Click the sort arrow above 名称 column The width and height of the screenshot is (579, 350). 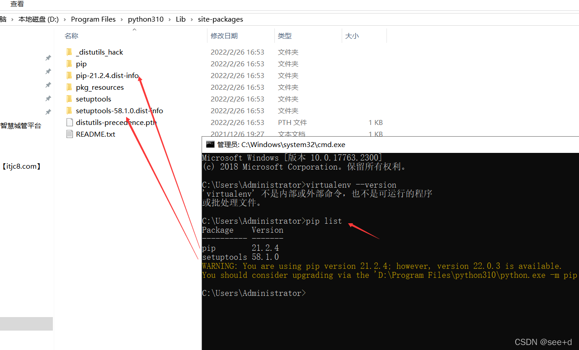point(134,29)
